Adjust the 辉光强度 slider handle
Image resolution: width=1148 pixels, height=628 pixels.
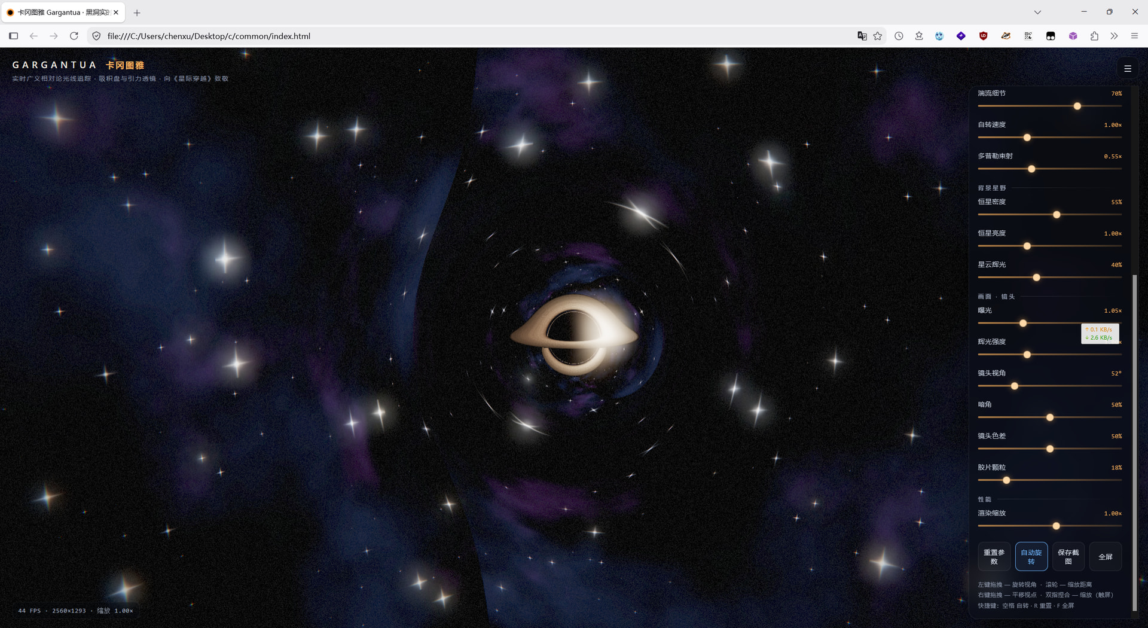[1027, 355]
